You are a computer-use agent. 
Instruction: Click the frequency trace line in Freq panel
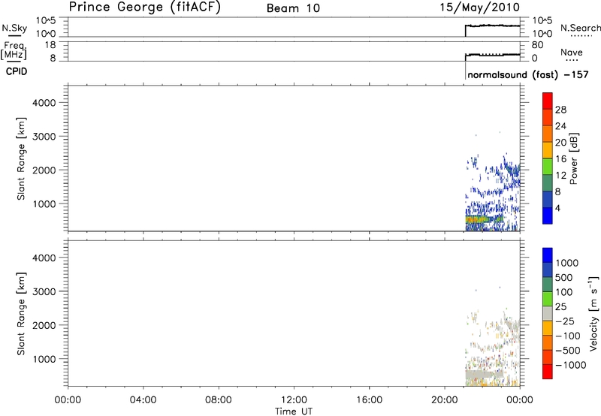click(493, 55)
